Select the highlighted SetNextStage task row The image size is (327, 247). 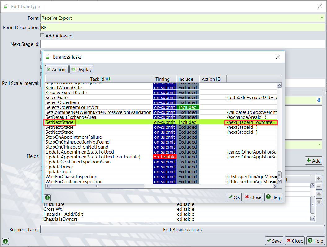point(161,122)
